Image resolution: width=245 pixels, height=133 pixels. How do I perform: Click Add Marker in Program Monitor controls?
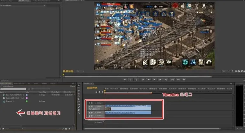point(125,80)
